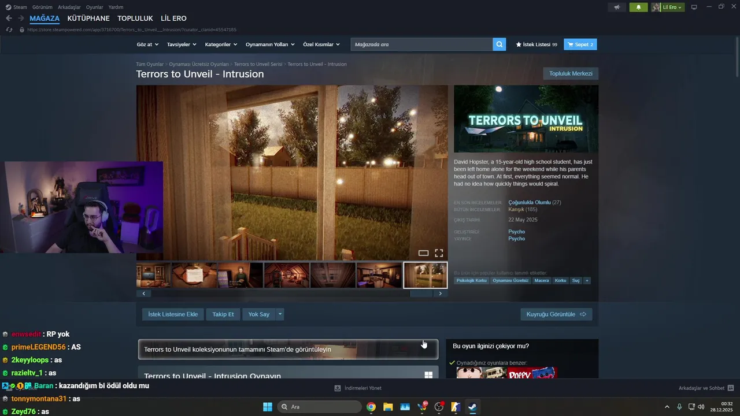Open the MAĞAZA tab
Image resolution: width=740 pixels, height=416 pixels.
point(45,18)
